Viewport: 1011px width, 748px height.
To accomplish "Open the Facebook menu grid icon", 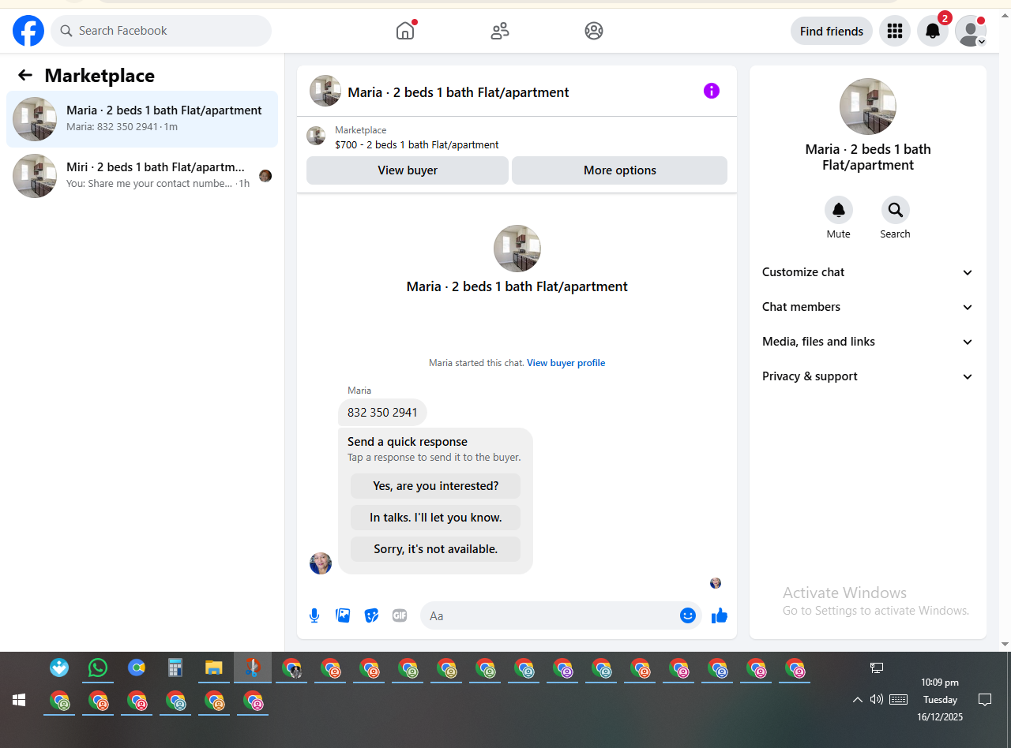I will [895, 31].
